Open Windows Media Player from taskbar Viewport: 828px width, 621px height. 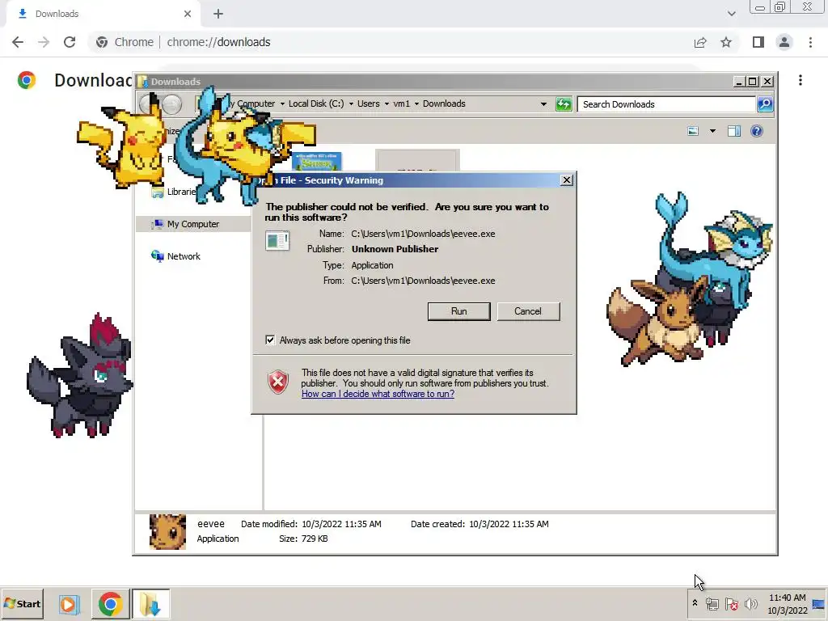[68, 604]
